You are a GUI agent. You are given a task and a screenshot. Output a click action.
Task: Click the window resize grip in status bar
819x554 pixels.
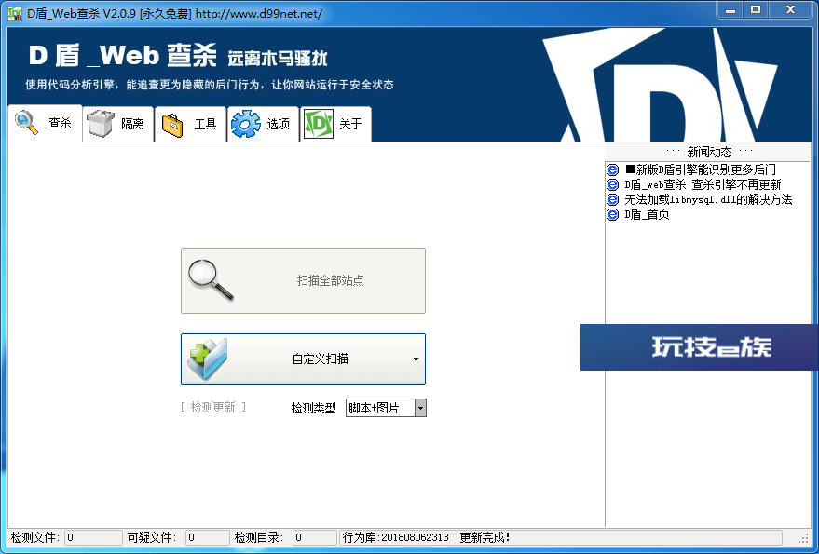[804, 538]
